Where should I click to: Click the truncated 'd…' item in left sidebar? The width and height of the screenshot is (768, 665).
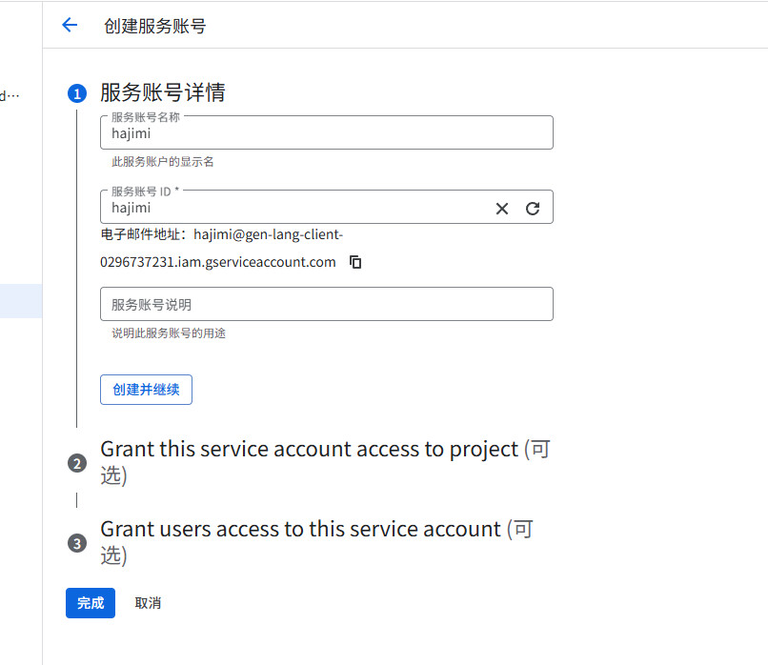[x=10, y=95]
